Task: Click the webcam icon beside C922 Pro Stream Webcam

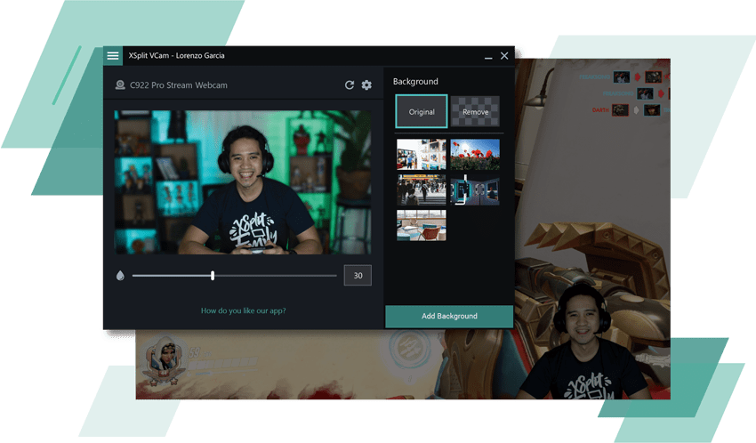Action: point(120,85)
